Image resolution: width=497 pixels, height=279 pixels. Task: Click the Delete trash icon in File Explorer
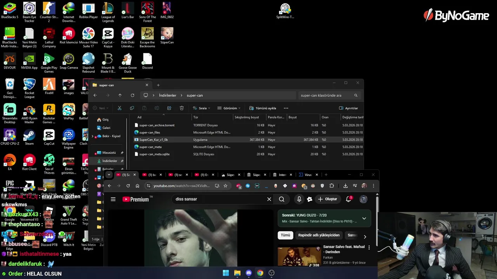click(182, 108)
